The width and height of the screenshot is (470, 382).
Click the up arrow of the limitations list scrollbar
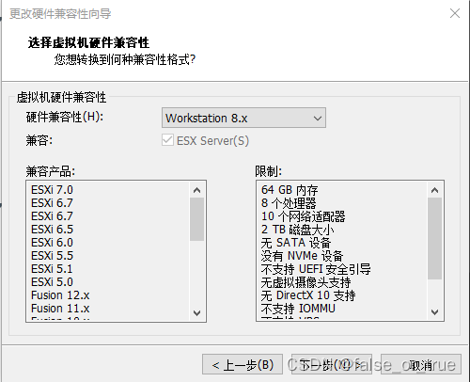click(x=434, y=190)
